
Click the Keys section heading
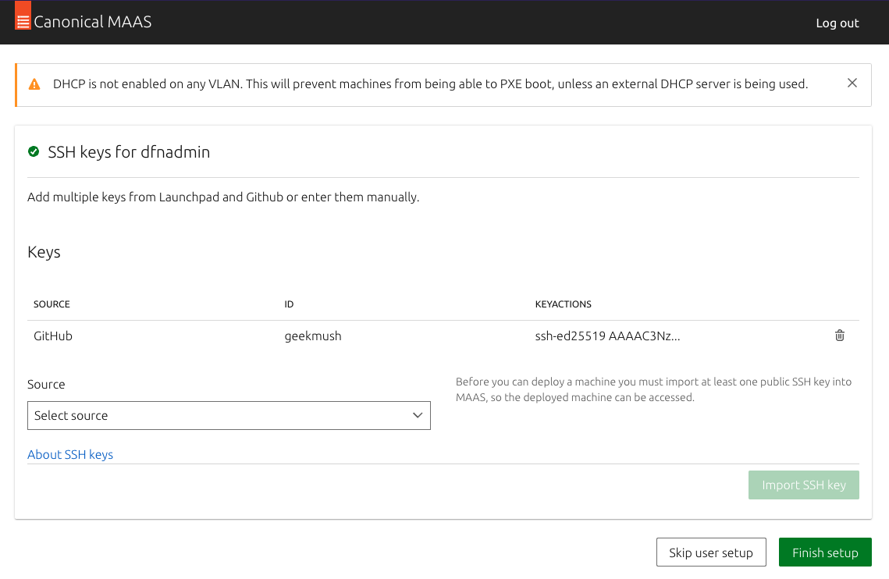point(44,252)
